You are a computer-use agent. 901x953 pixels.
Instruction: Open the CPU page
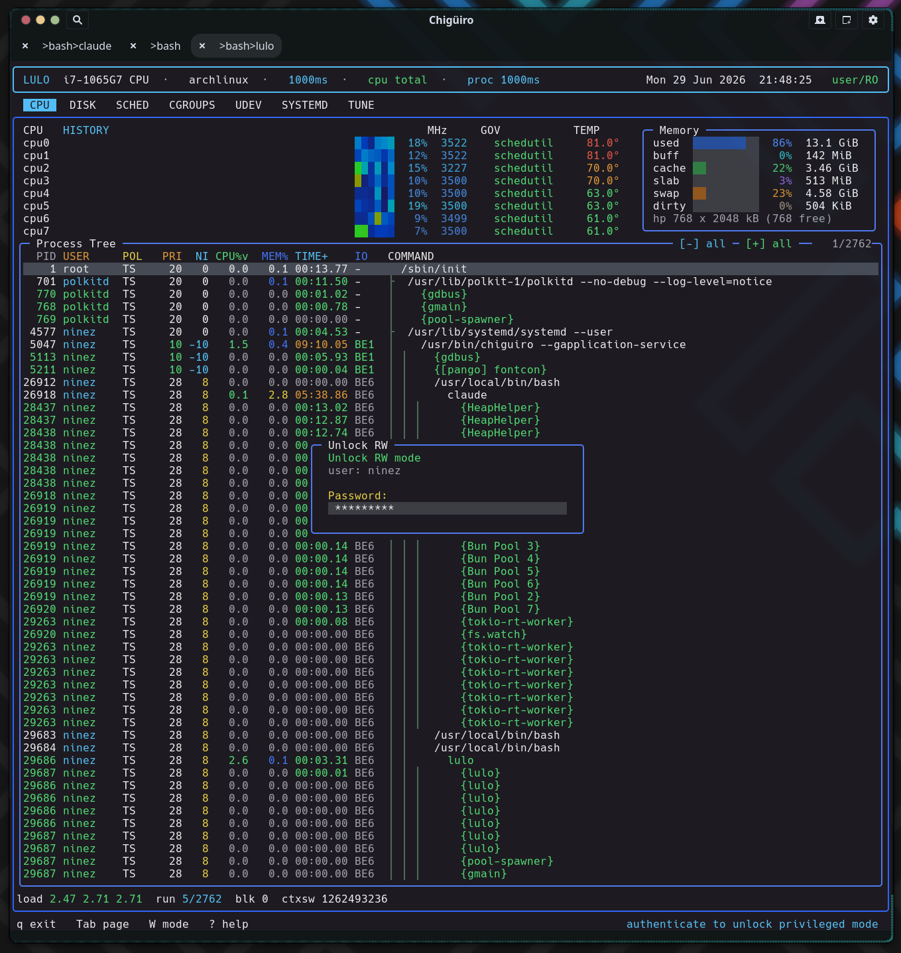[x=40, y=105]
